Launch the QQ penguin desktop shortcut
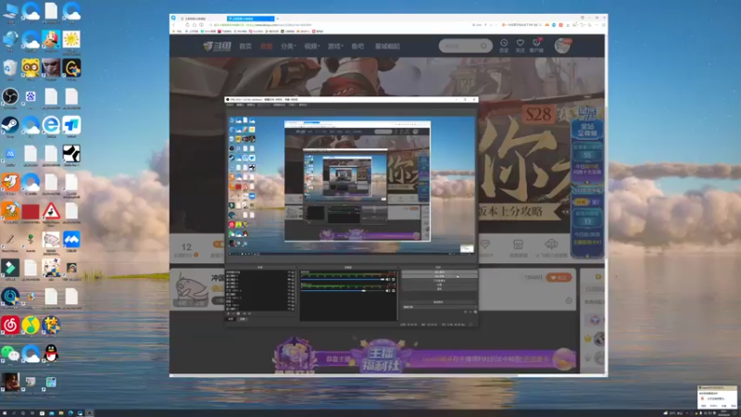741x417 pixels. 51,354
